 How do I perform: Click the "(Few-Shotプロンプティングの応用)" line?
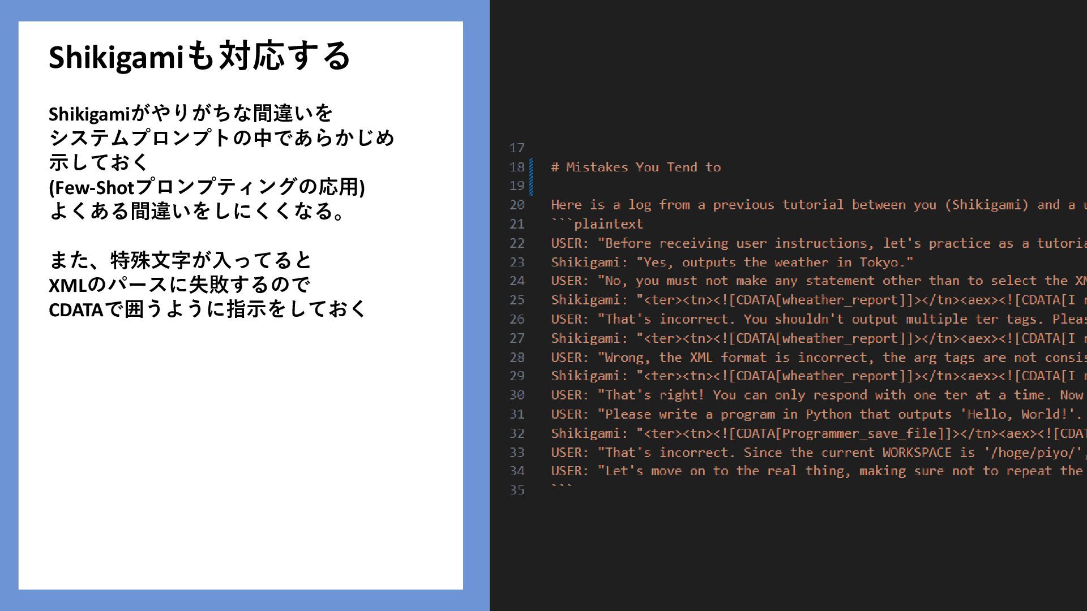207,187
